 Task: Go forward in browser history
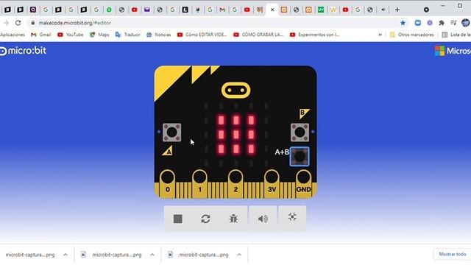click(6, 23)
